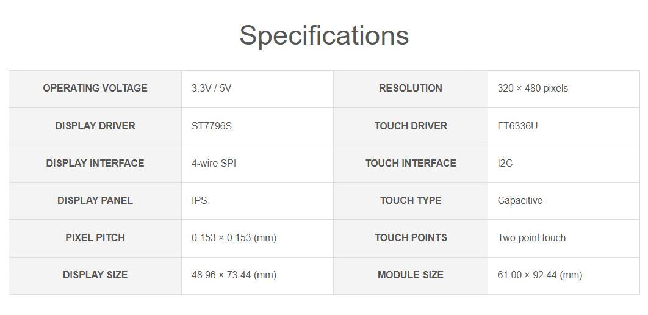The image size is (648, 315).
Task: Select the TOUCH INTERFACE label
Action: pyautogui.click(x=411, y=164)
